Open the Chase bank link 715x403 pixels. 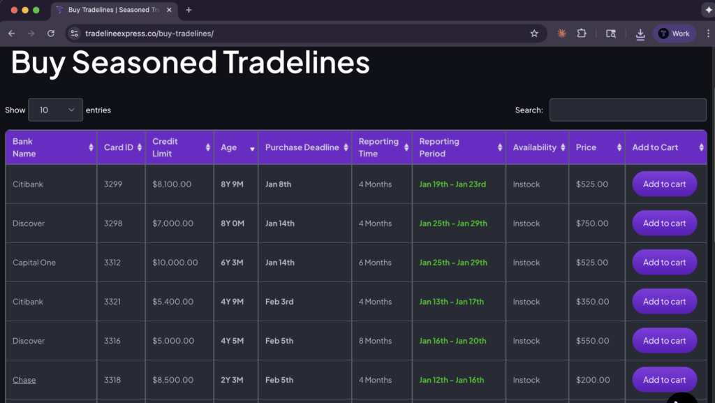click(24, 380)
